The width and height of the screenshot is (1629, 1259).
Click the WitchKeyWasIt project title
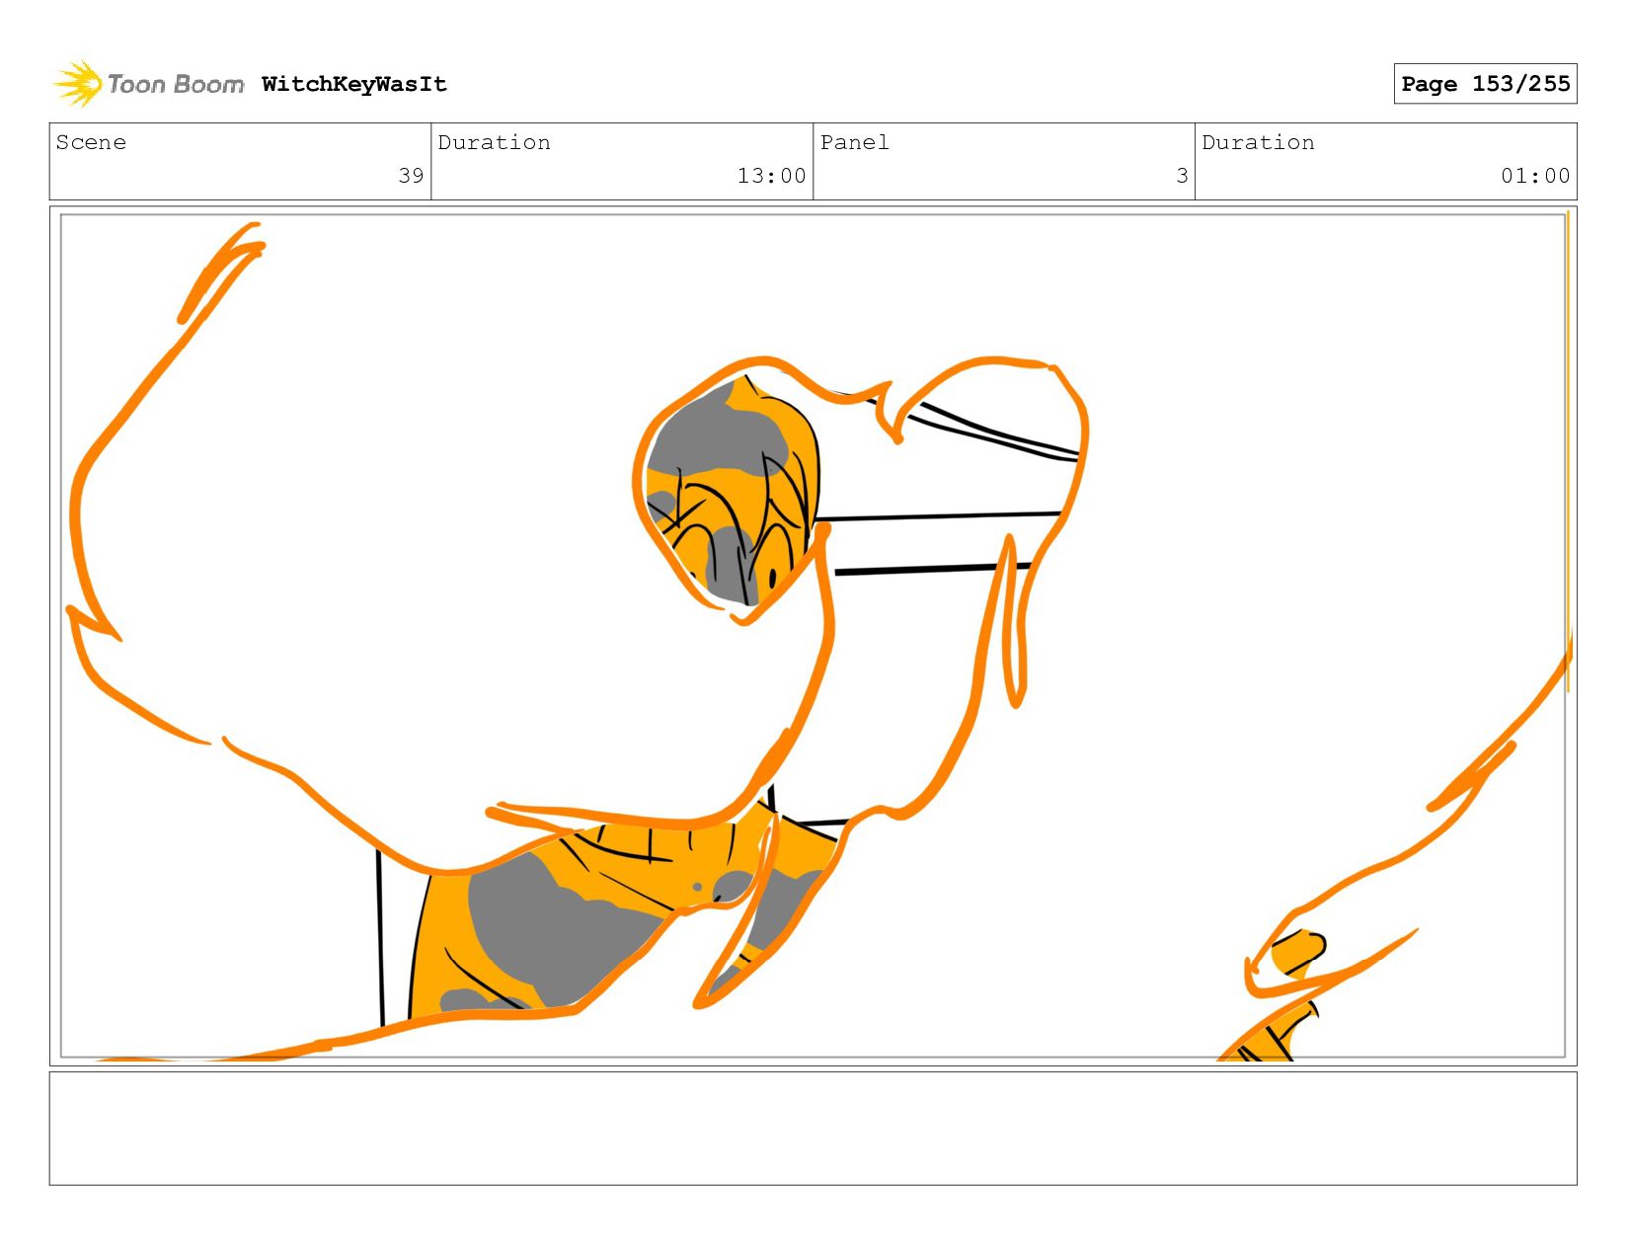pyautogui.click(x=354, y=84)
